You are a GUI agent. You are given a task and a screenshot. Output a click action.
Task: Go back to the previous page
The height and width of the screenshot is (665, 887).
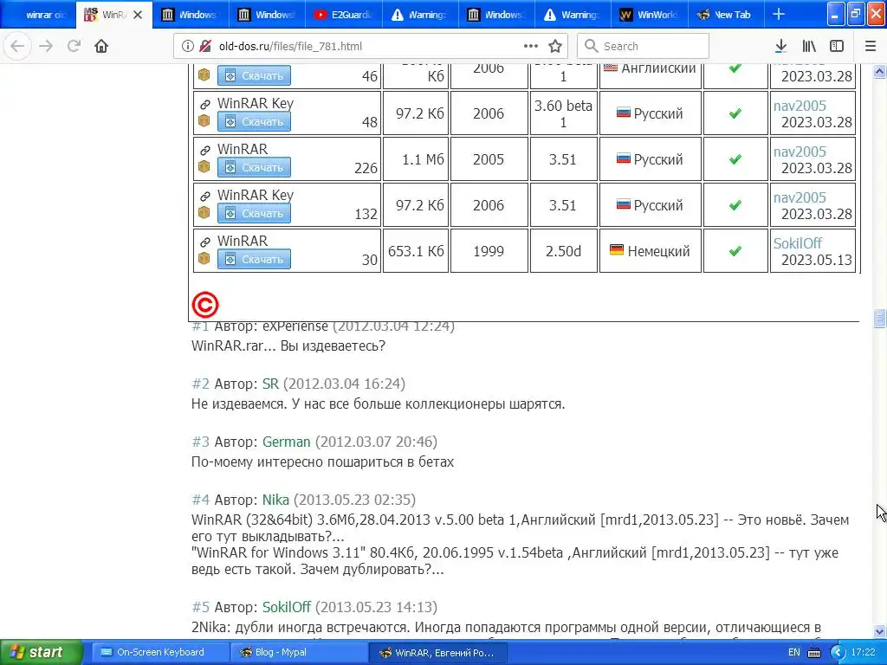[17, 47]
